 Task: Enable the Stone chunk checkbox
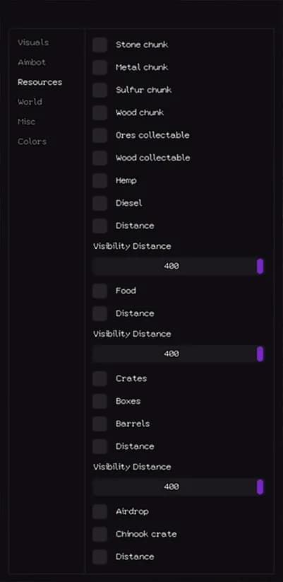[x=100, y=45]
